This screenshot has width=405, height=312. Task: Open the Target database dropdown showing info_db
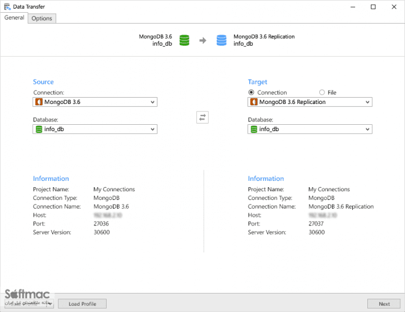click(310, 129)
